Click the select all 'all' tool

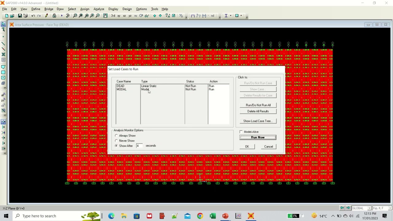3,95
